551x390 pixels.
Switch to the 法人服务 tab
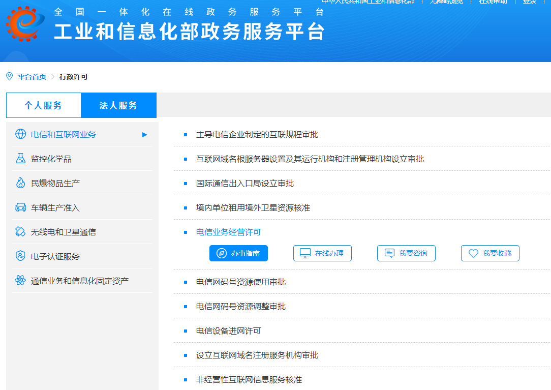119,105
